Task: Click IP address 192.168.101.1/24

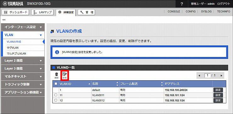Action: coord(175,95)
